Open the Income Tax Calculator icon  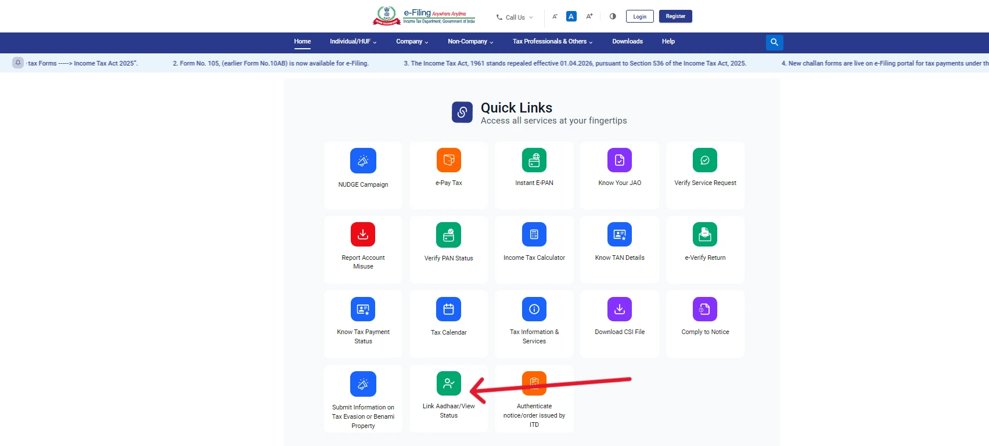[x=534, y=234]
